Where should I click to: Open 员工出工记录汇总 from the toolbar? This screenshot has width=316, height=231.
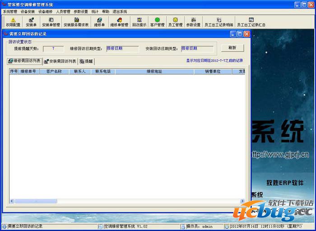[x=251, y=22]
